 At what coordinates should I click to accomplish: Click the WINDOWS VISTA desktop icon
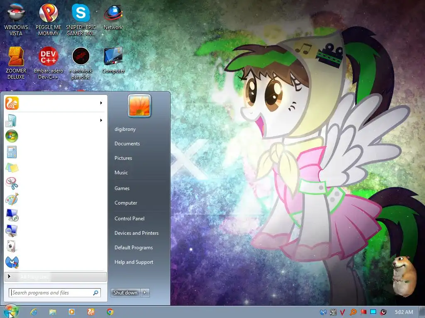pyautogui.click(x=16, y=19)
